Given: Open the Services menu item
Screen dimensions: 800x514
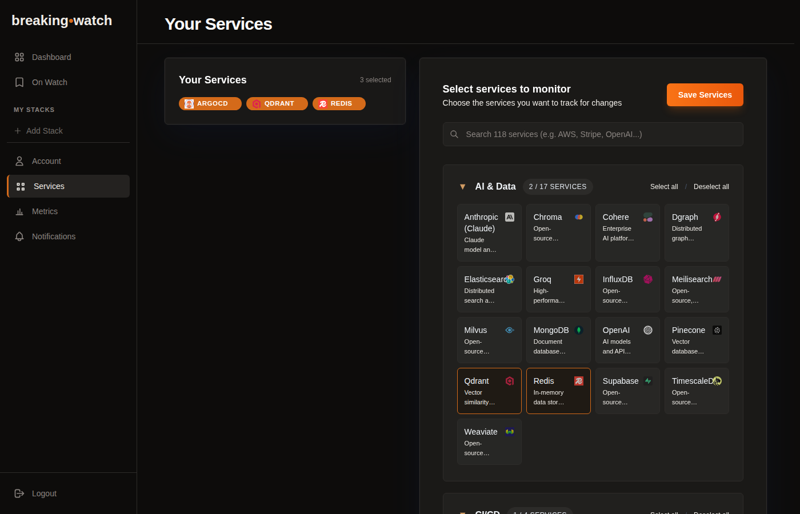Looking at the screenshot, I should click(68, 186).
